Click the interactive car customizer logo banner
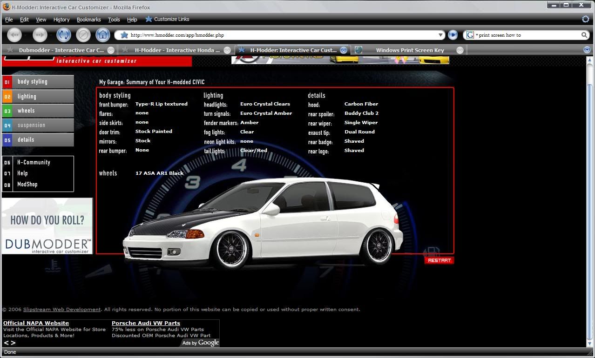This screenshot has width=595, height=358. pyautogui.click(x=97, y=61)
